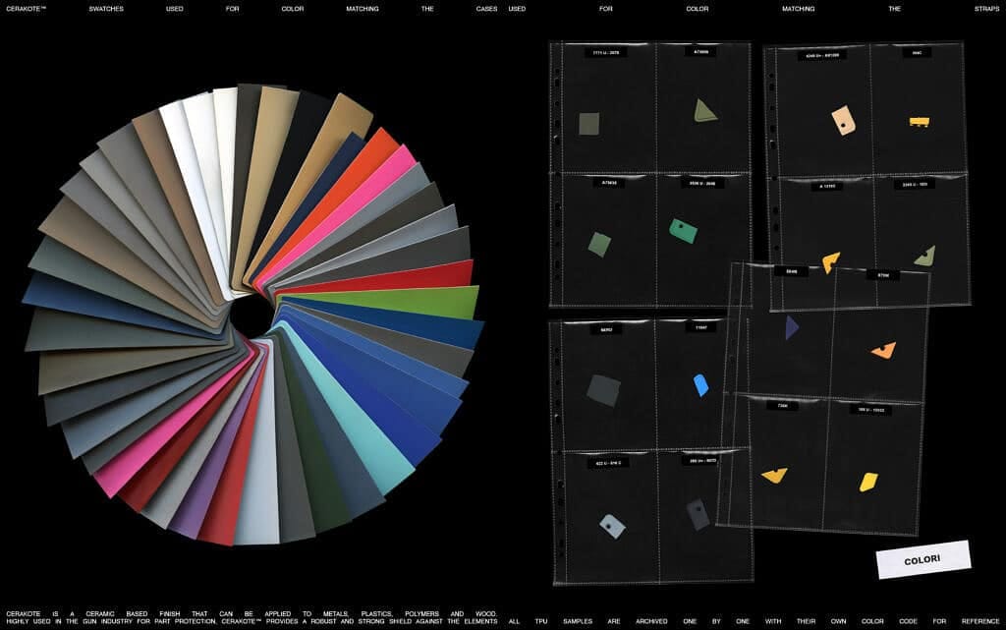Select the bright blue TPU sample
This screenshot has width=1006, height=630.
pyautogui.click(x=700, y=385)
